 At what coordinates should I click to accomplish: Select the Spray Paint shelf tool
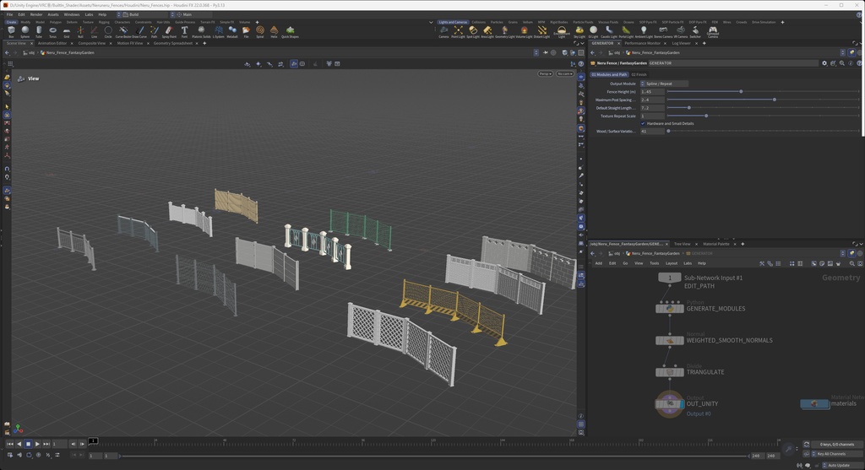(169, 32)
